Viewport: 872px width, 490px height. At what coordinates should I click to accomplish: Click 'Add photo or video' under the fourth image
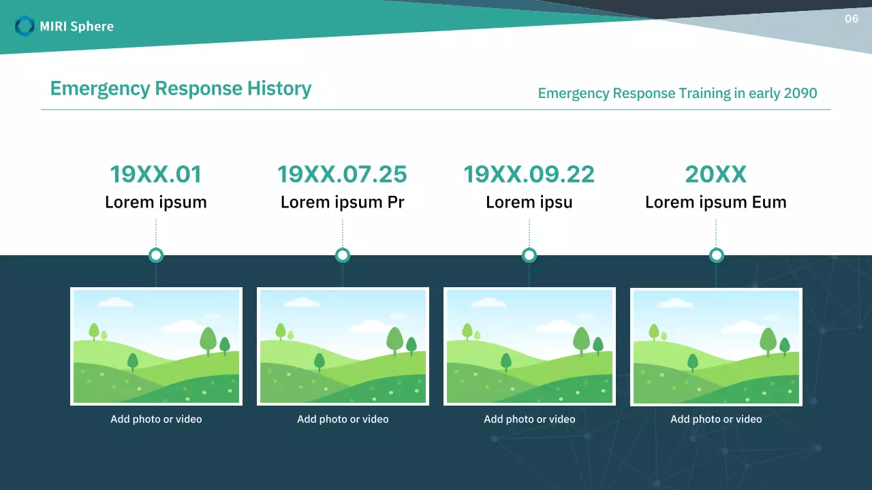(x=716, y=419)
